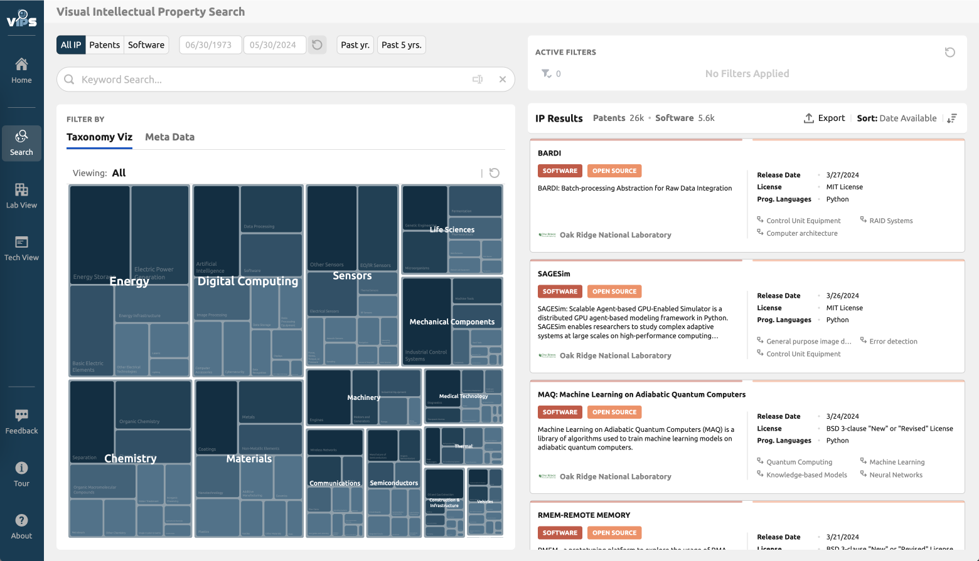Switch results to Patents only
979x561 pixels.
pyautogui.click(x=105, y=45)
